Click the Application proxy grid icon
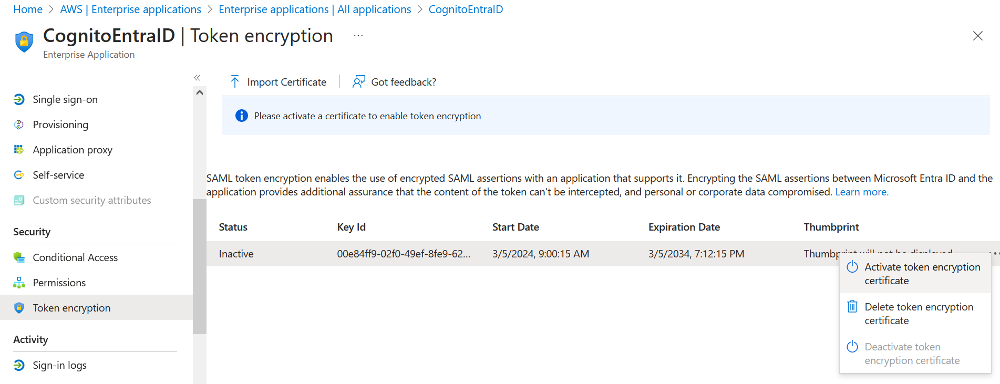Image resolution: width=1000 pixels, height=384 pixels. pos(19,150)
